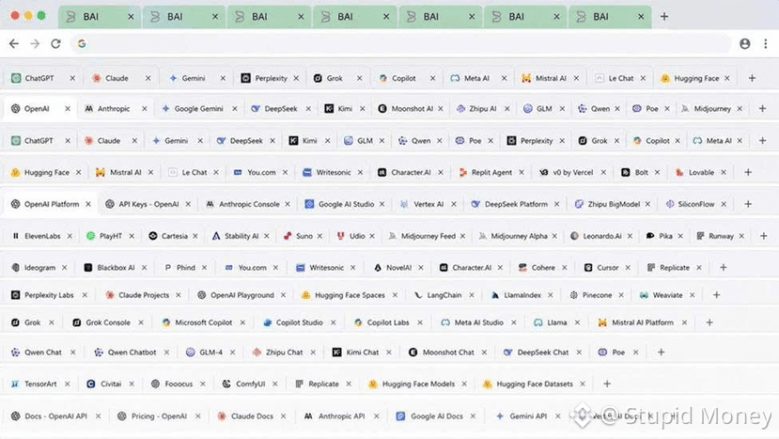The height and width of the screenshot is (439, 779).
Task: Click the browser forward arrow
Action: pyautogui.click(x=35, y=44)
